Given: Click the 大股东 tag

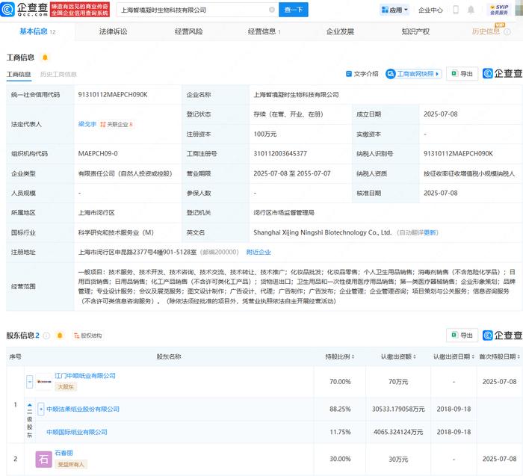Looking at the screenshot, I should (x=66, y=387).
